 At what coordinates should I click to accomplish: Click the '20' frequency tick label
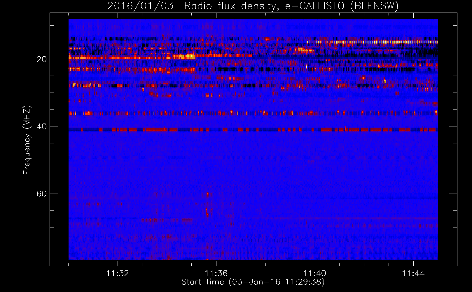42,59
